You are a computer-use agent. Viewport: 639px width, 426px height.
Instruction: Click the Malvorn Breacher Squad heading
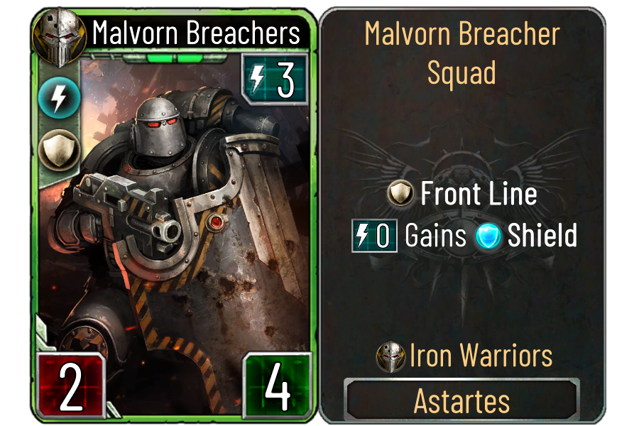point(462,53)
